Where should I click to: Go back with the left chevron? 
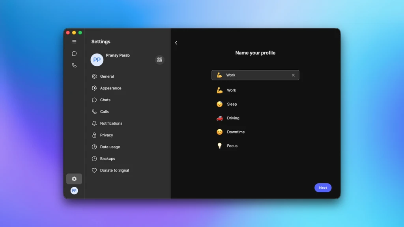(176, 43)
